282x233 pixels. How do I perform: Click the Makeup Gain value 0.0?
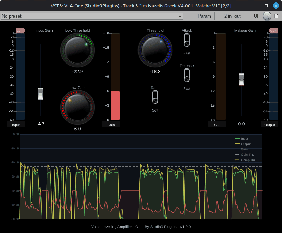241,124
